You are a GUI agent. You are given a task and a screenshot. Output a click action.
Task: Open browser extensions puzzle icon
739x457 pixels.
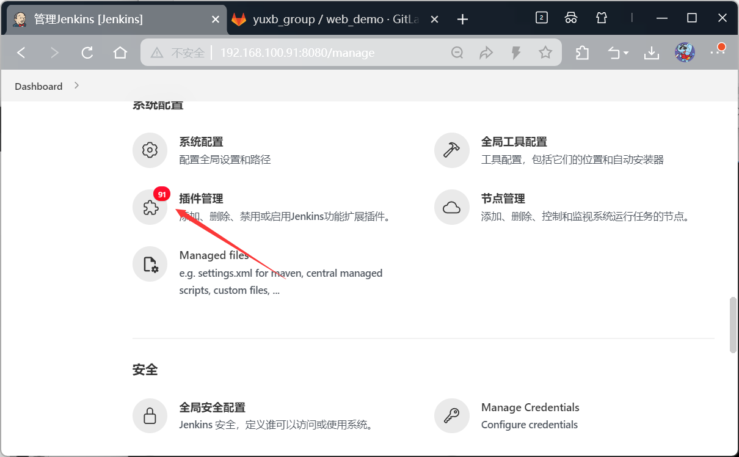point(583,53)
